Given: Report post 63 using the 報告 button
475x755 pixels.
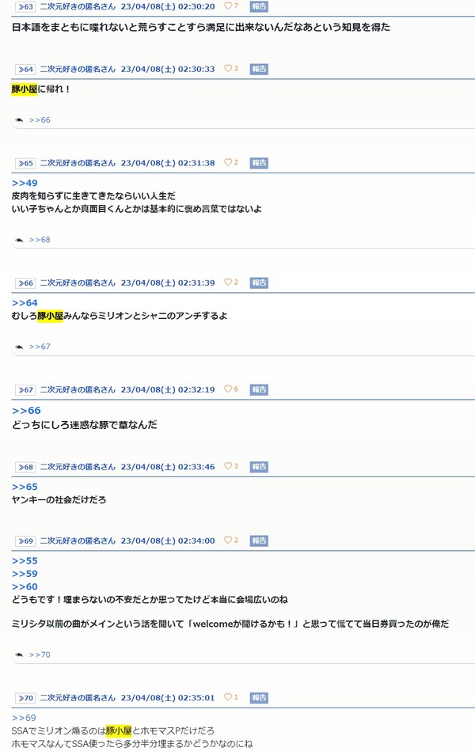Looking at the screenshot, I should 259,6.
